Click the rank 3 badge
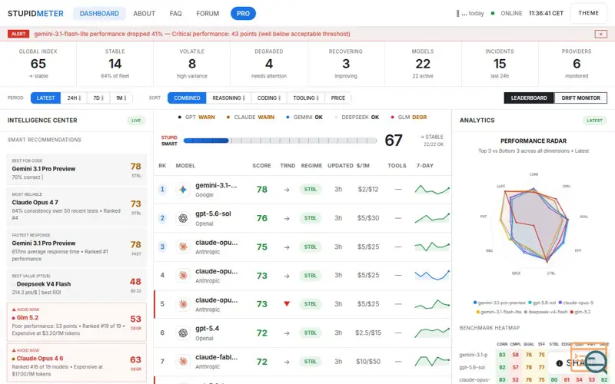 click(x=162, y=247)
